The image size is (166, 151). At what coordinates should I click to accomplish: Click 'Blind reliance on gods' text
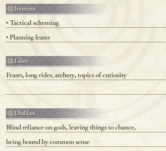point(37,127)
